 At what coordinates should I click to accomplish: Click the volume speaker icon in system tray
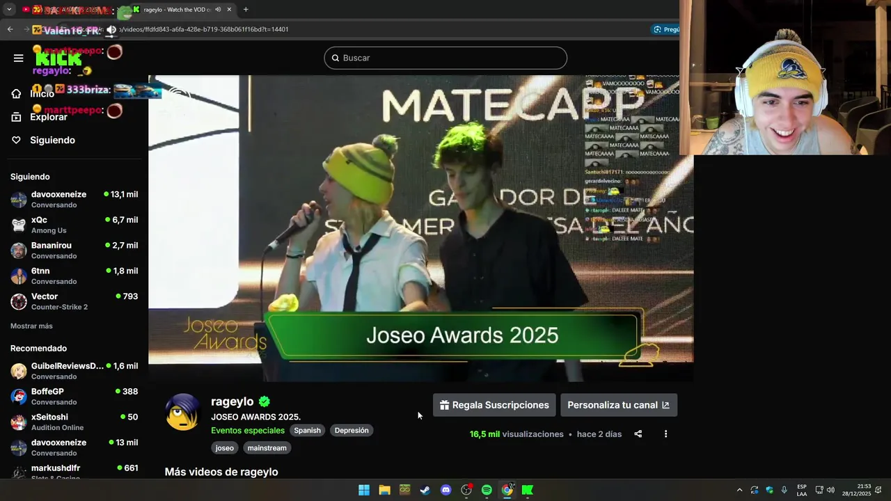tap(830, 490)
